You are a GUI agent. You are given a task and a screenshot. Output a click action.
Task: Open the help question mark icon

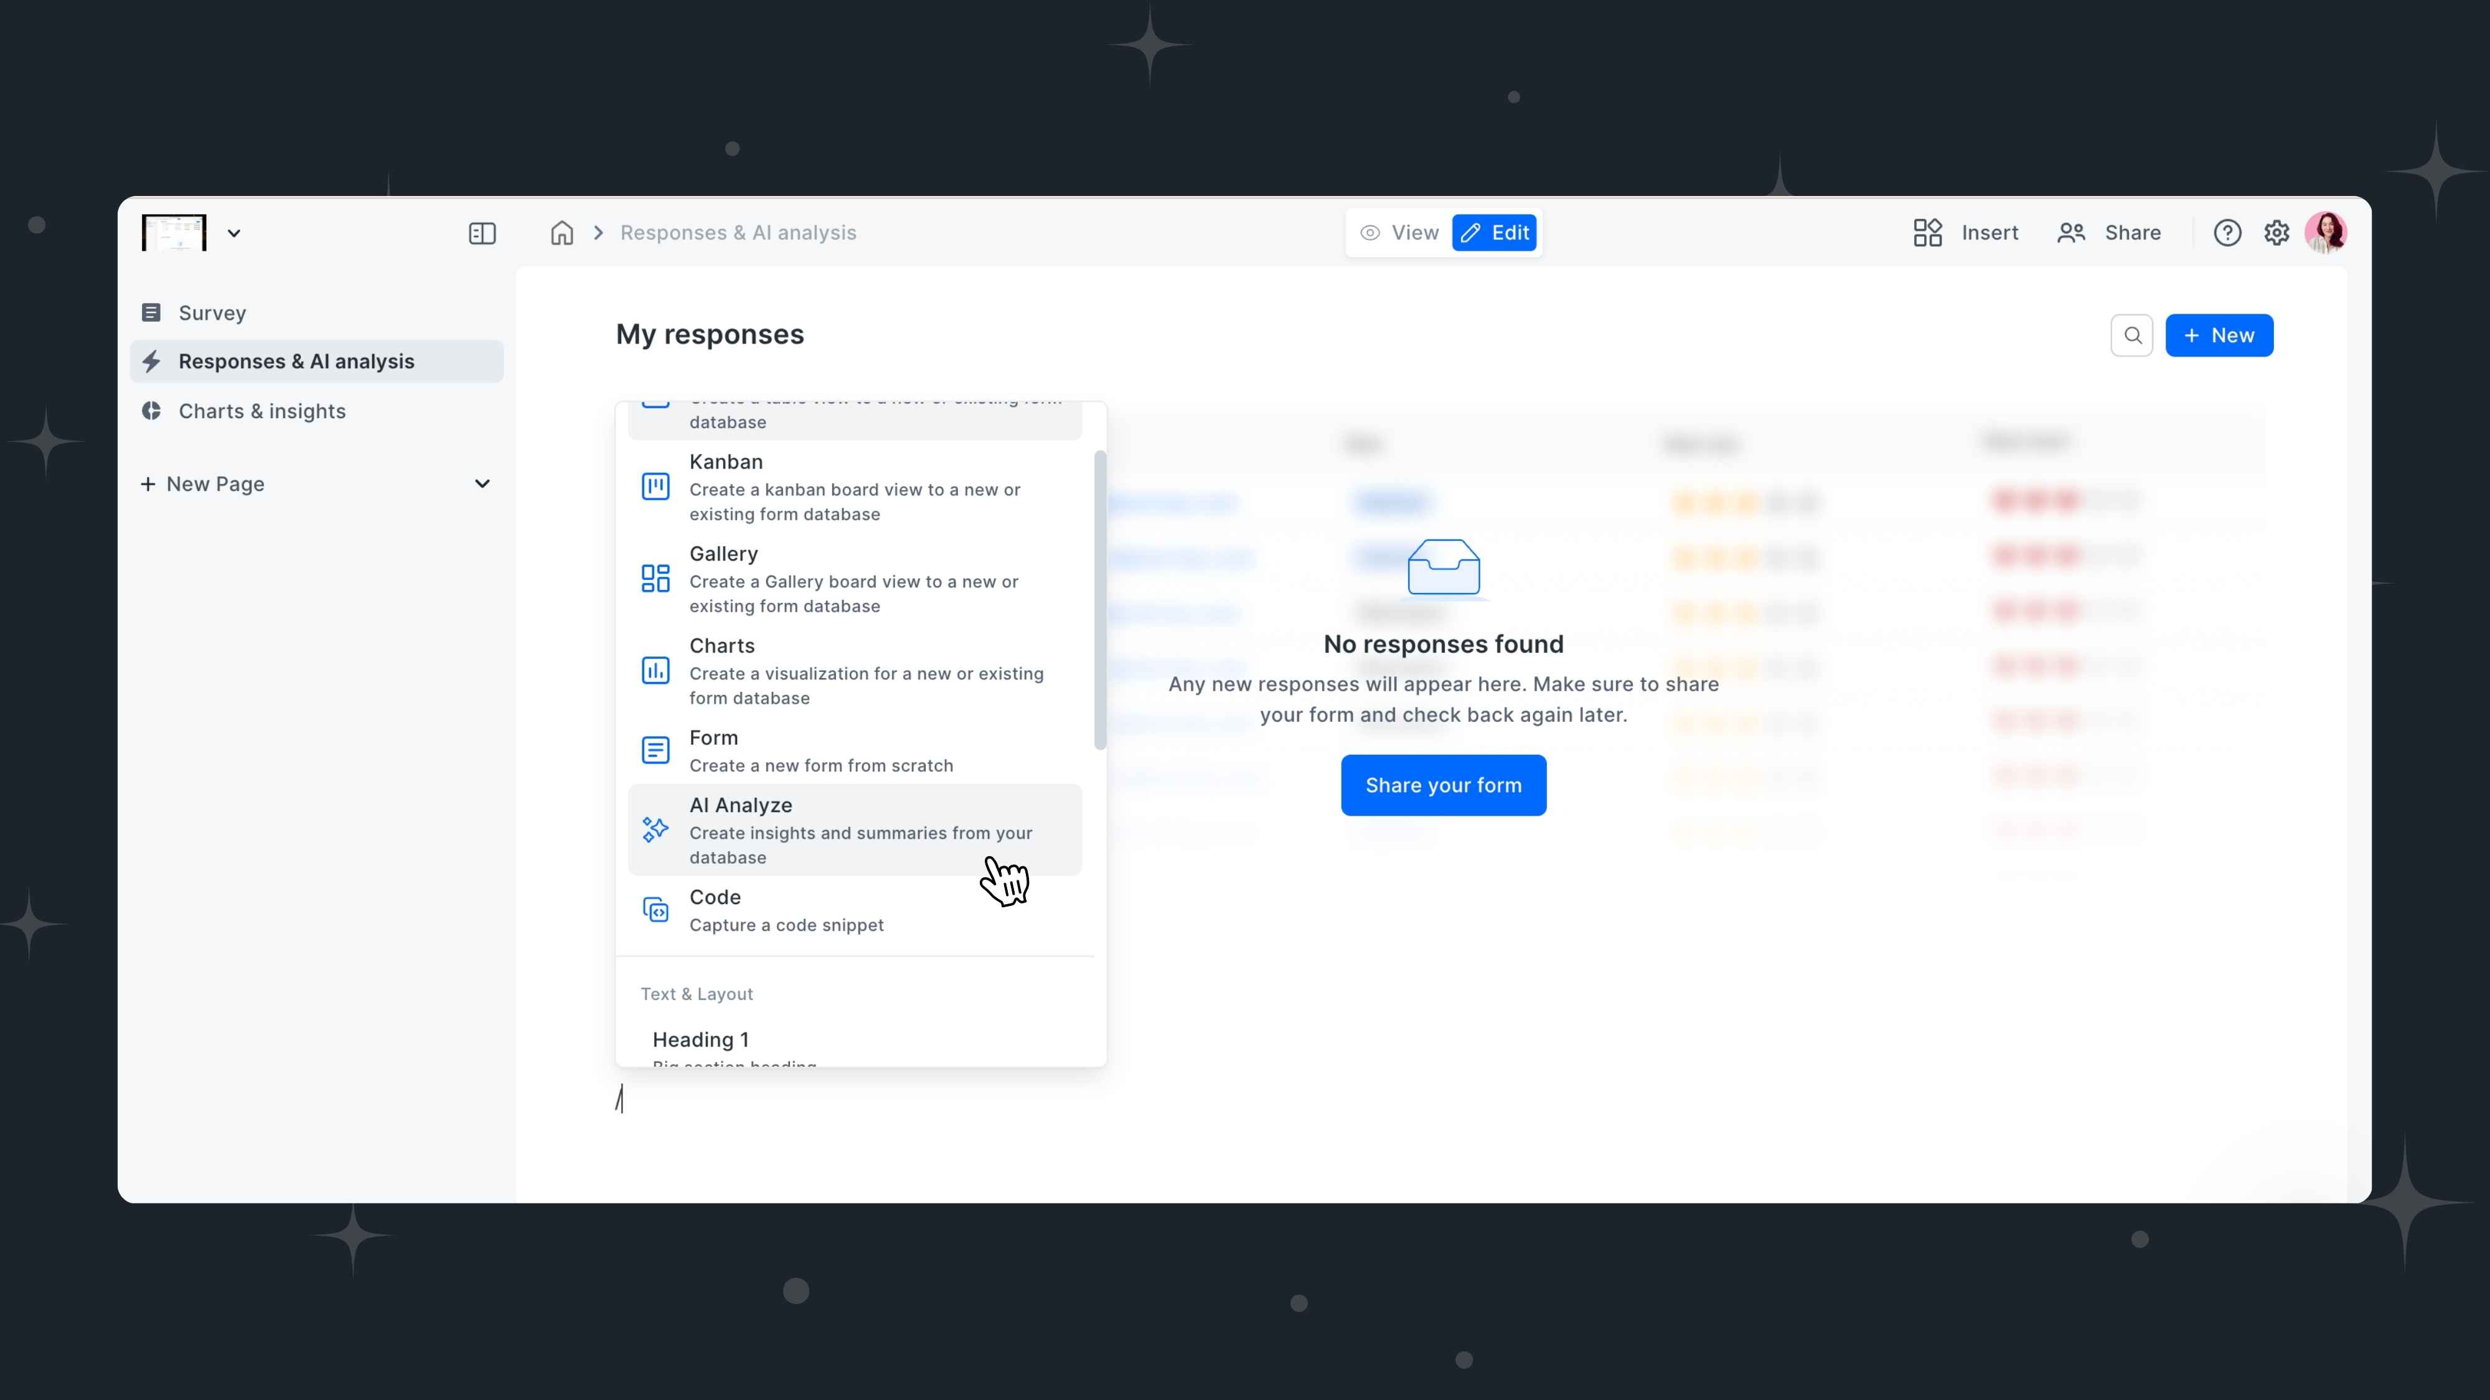(x=2227, y=233)
